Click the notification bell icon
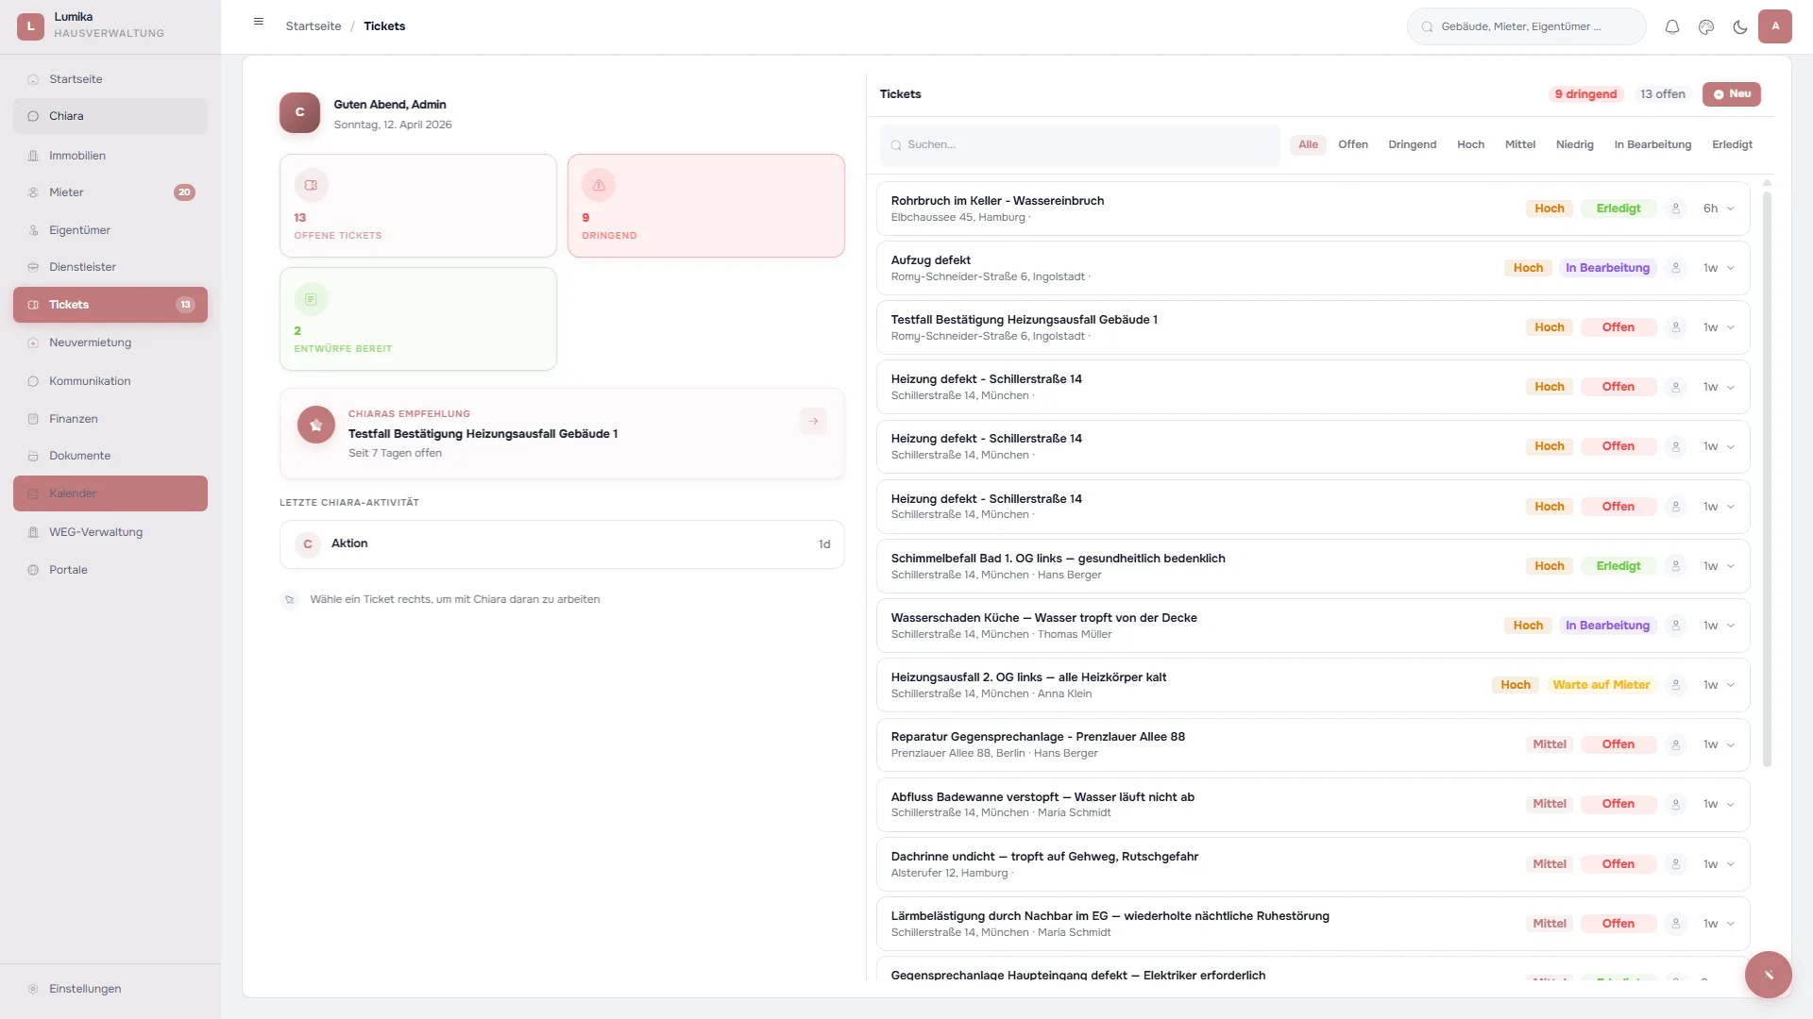 coord(1671,26)
